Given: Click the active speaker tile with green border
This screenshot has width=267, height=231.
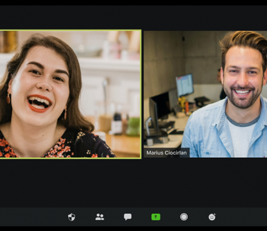Looking at the screenshot, I should 70,94.
